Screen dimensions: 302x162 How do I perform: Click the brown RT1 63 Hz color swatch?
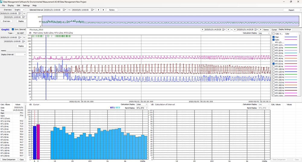[x=291, y=64]
